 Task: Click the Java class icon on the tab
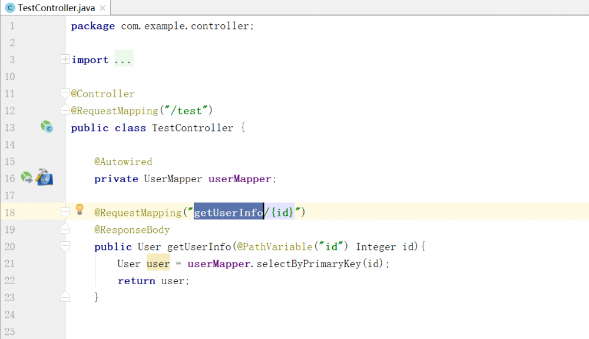click(x=10, y=8)
